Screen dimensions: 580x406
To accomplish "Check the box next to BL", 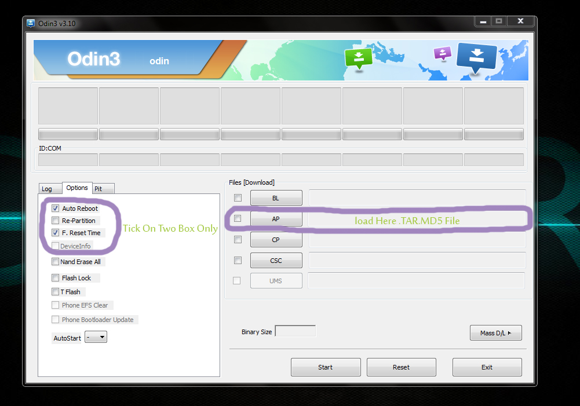I will pos(238,198).
